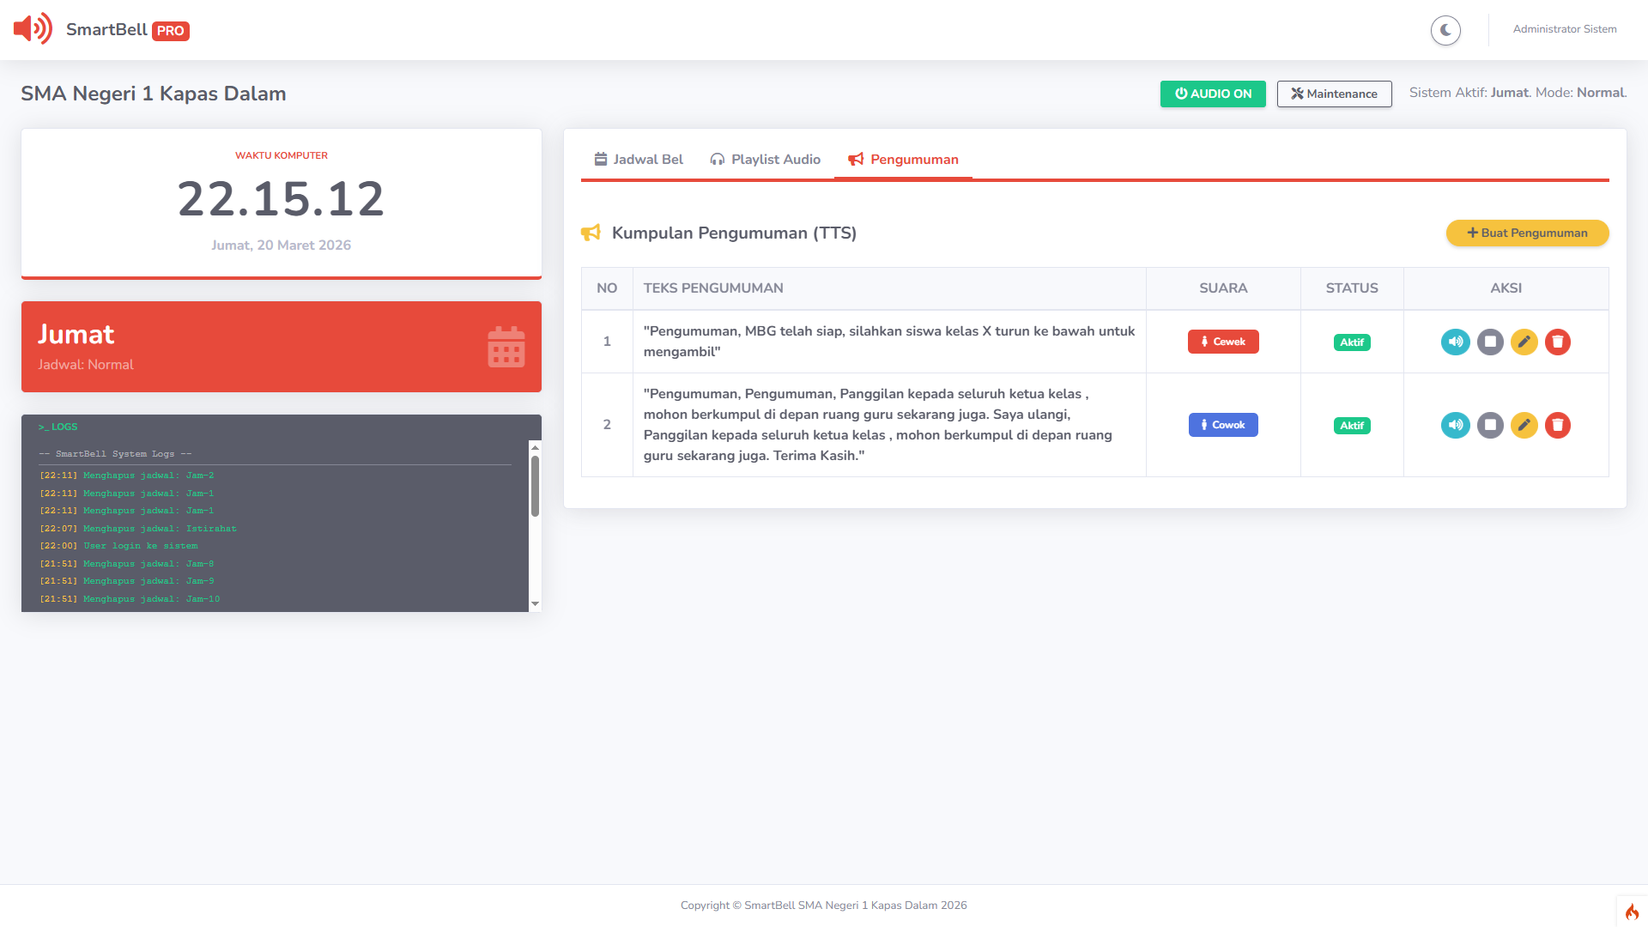Viewport: 1648px width, 927px height.
Task: Stop playback of announcement 2
Action: tap(1490, 425)
